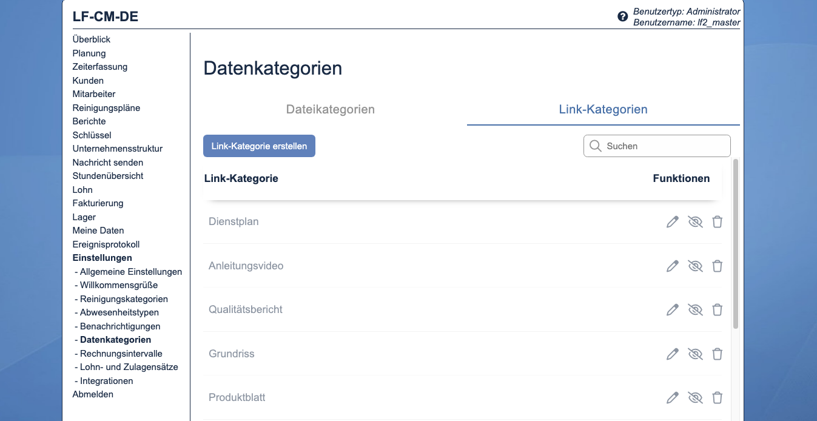Click the search magnifier icon

595,146
